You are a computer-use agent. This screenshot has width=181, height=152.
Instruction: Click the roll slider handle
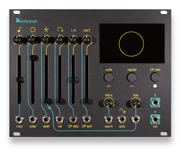click(59, 101)
